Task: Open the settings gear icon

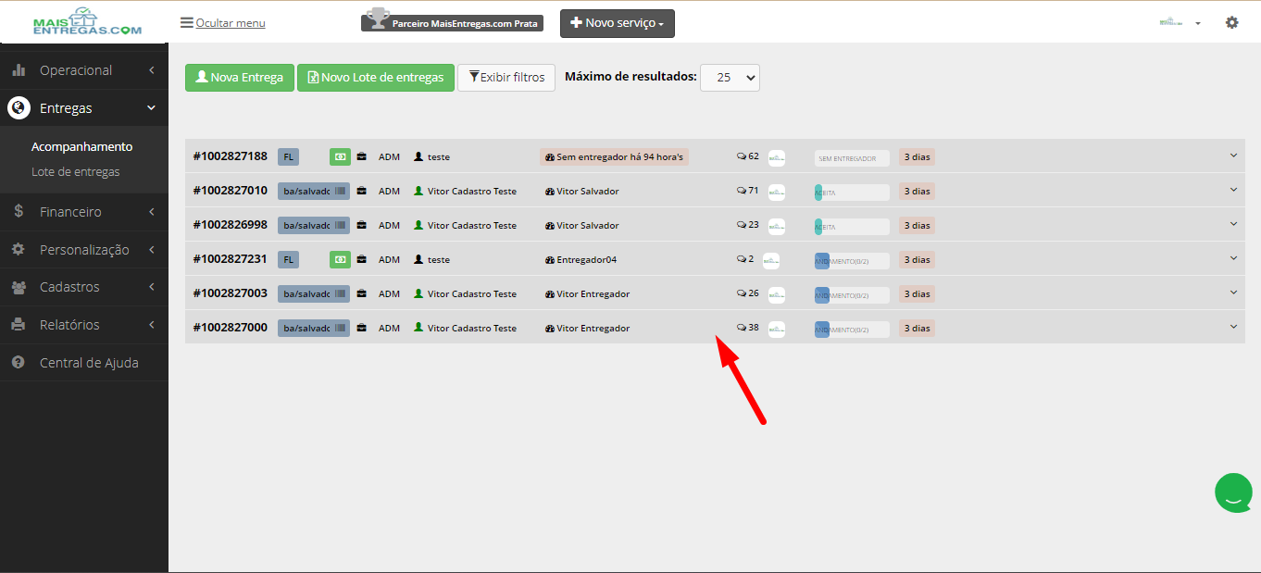Action: [x=1231, y=22]
